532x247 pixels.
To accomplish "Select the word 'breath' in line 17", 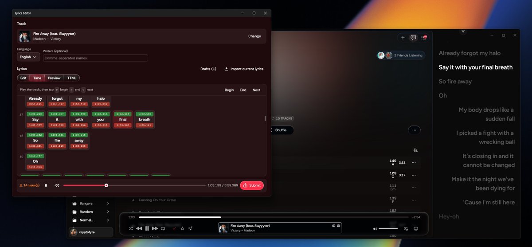I will click(x=145, y=119).
